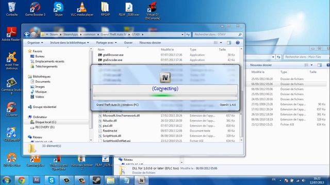This screenshot has height=185, width=330.
Task: Select the Readme.txt file
Action: [110, 131]
